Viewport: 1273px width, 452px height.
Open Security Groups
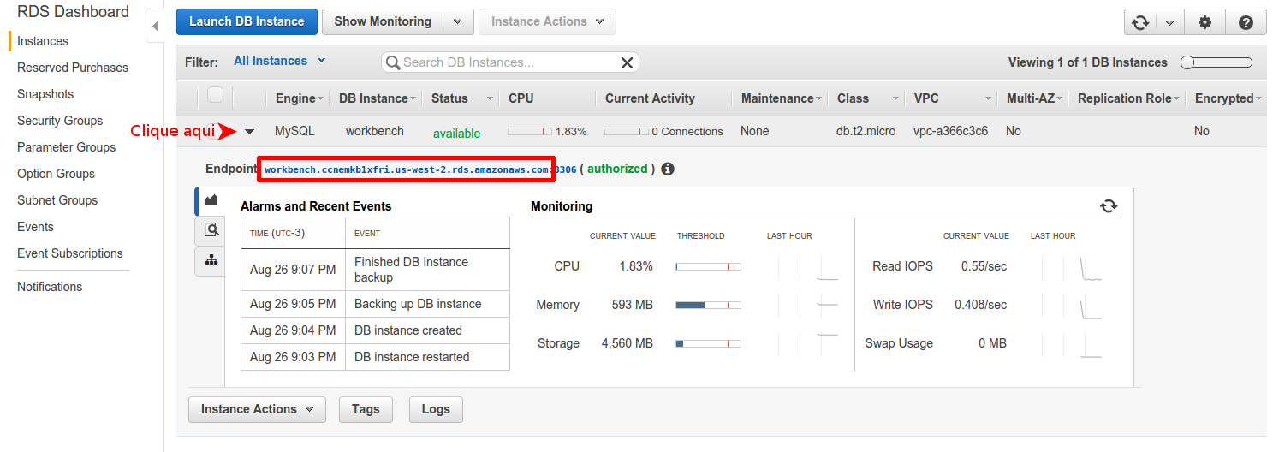click(60, 121)
